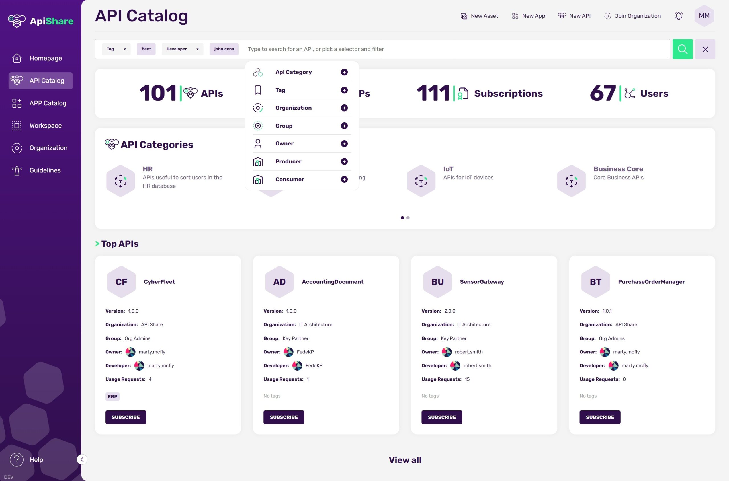729x481 pixels.
Task: Clear filters with the X button
Action: click(705, 49)
